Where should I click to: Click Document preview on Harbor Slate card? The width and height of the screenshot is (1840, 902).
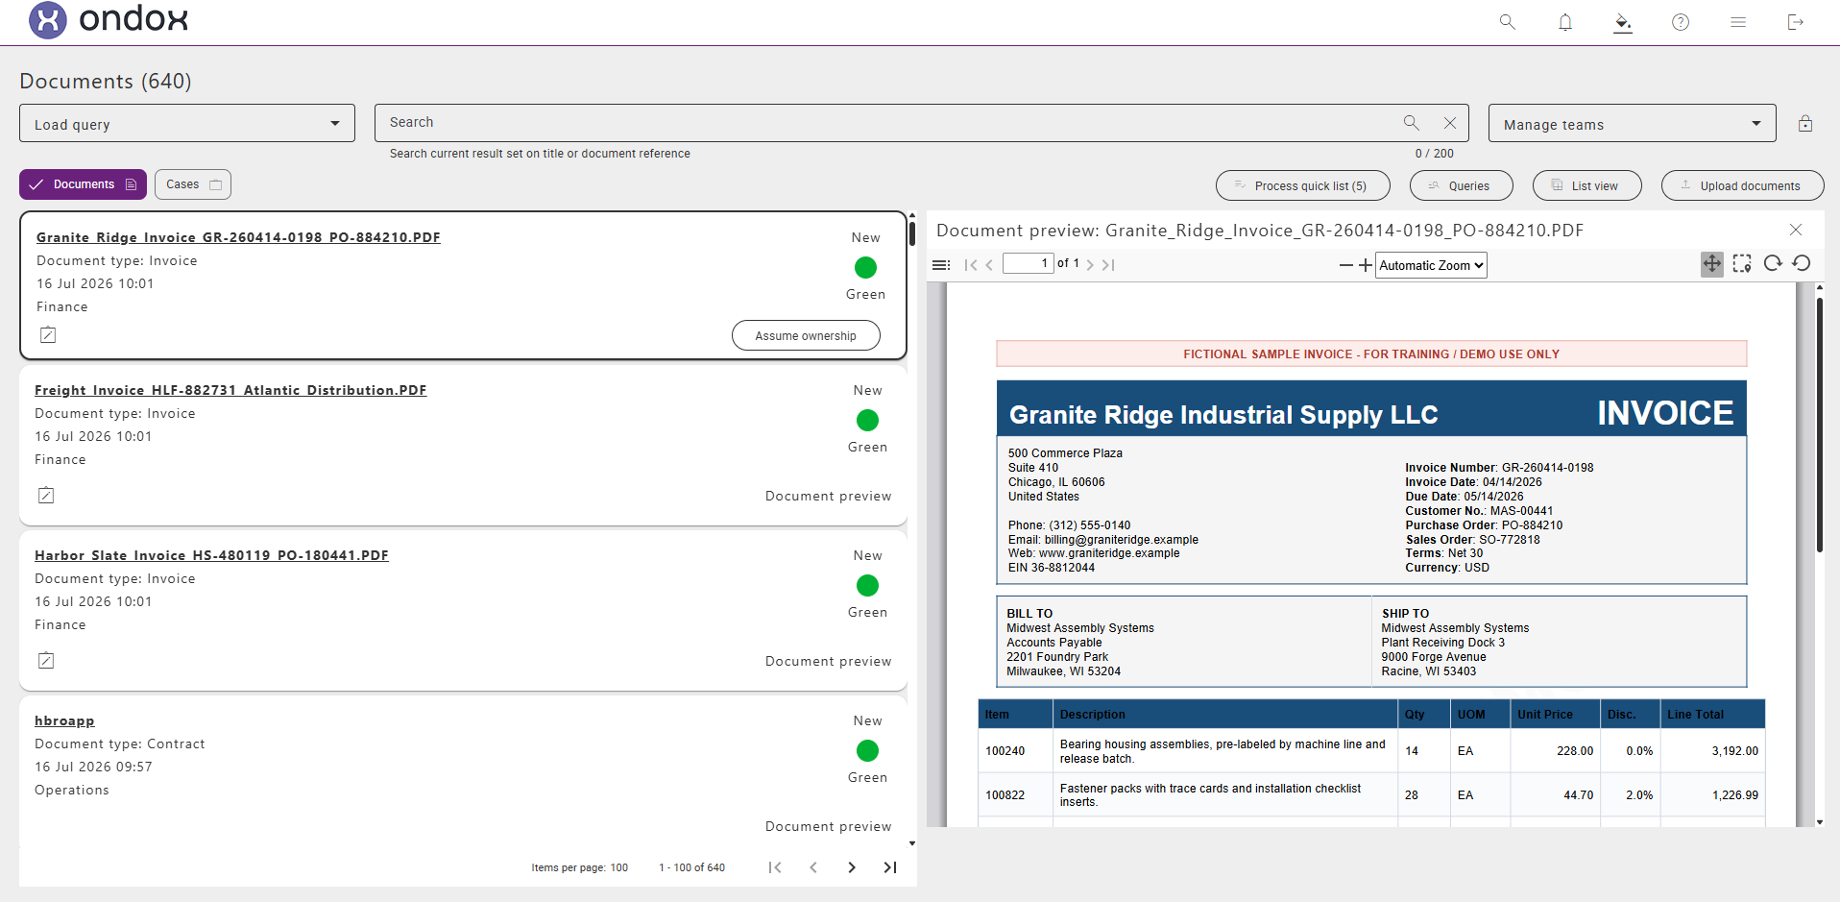click(828, 661)
